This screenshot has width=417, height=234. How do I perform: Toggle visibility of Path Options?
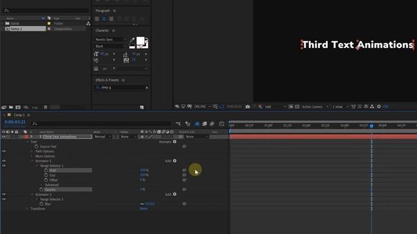[4, 151]
